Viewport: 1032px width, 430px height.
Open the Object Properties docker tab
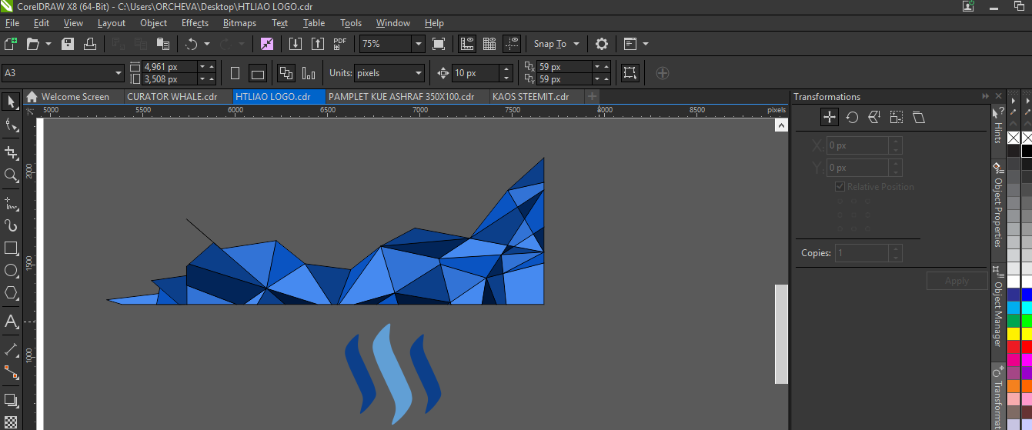[x=997, y=206]
